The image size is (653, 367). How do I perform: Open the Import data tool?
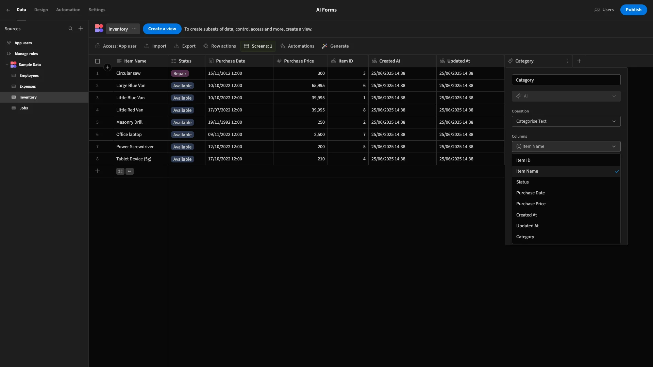pos(155,46)
